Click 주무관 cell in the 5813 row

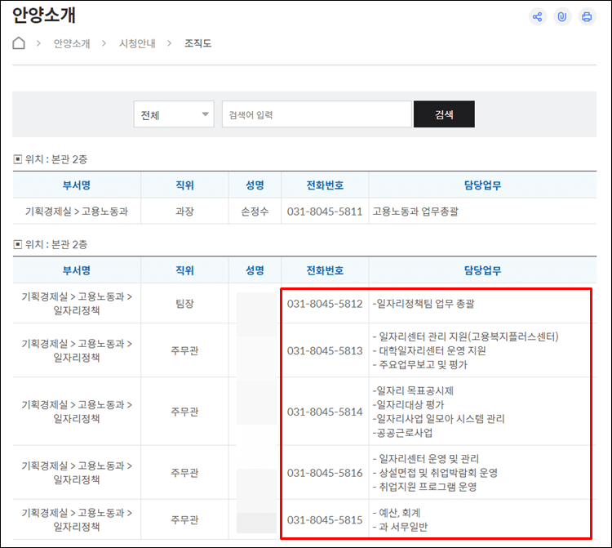point(184,350)
